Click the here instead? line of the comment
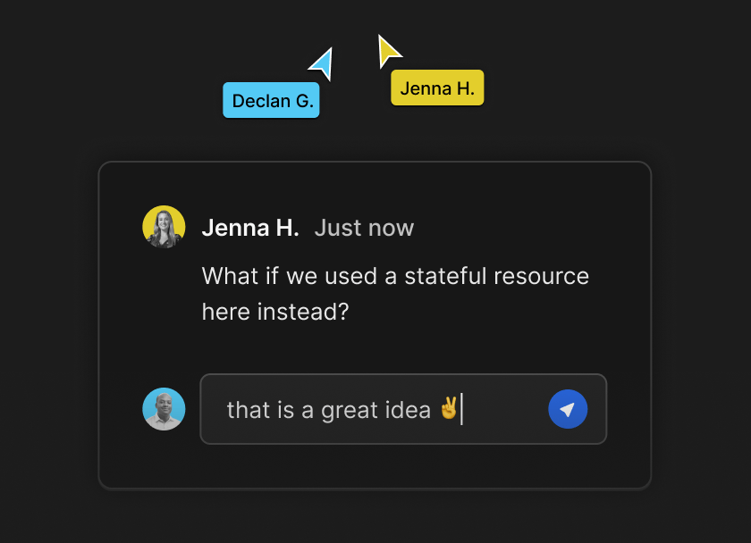Screen dimensions: 751x543 pos(275,312)
